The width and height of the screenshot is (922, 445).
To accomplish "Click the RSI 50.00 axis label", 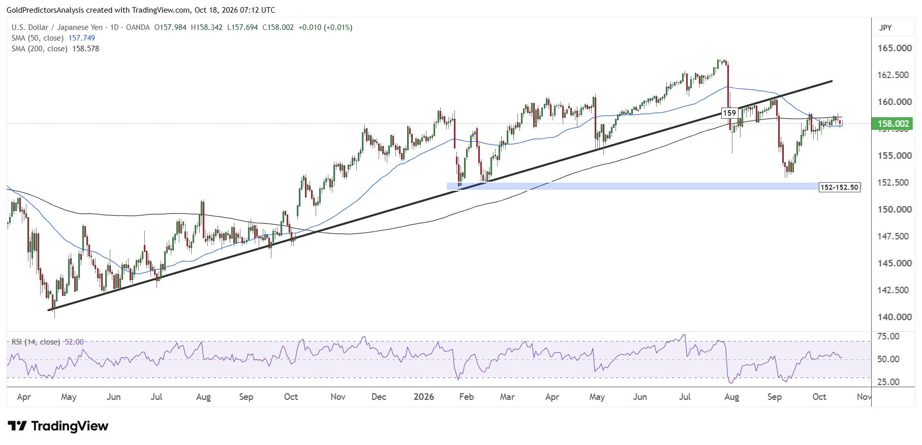I will 888,359.
